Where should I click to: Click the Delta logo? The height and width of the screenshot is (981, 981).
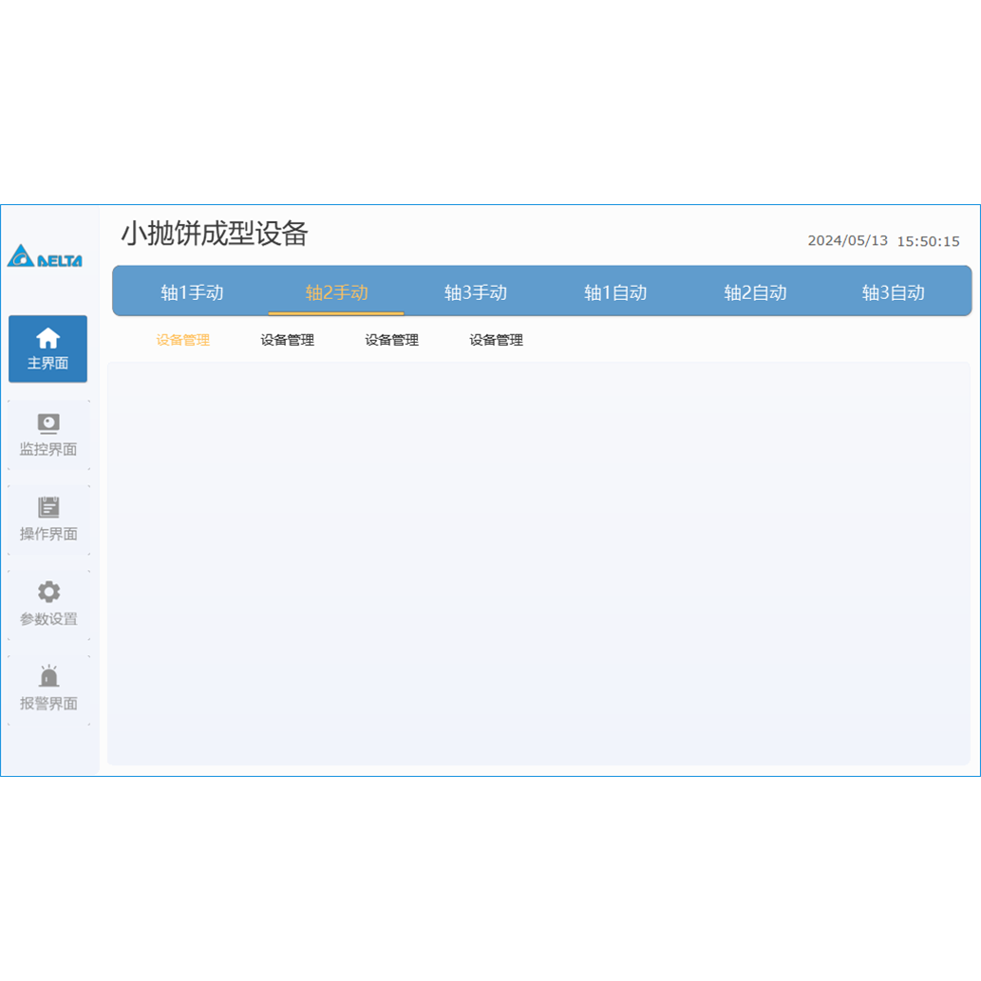pyautogui.click(x=45, y=255)
